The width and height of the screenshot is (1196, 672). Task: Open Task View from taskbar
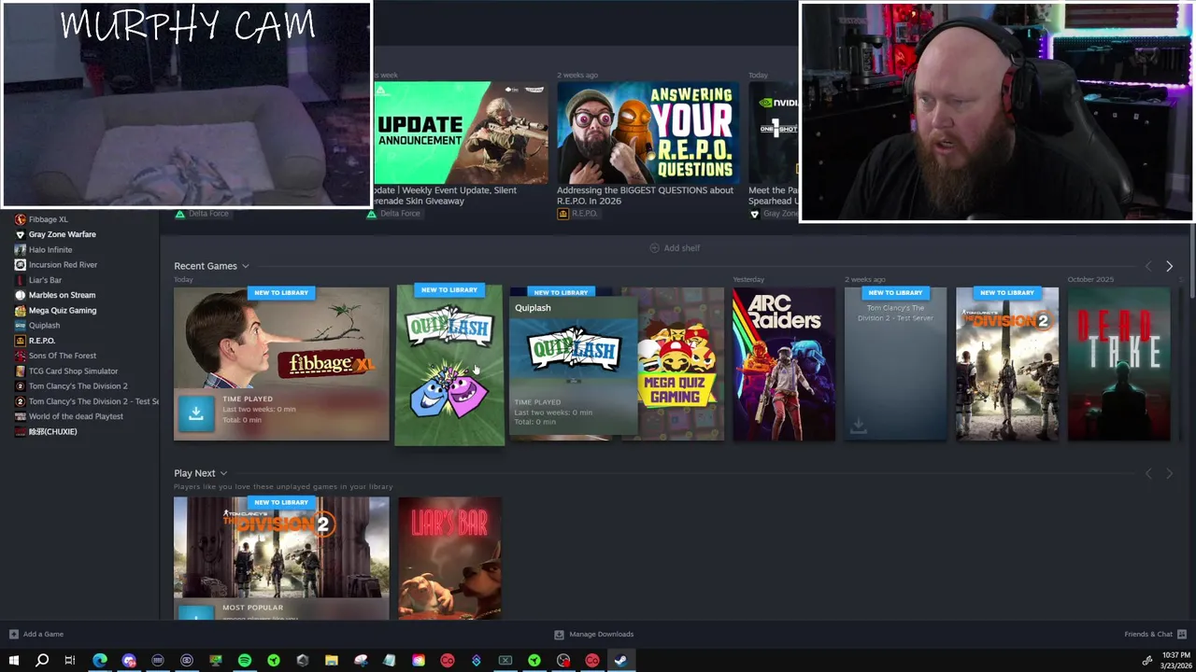[70, 661]
